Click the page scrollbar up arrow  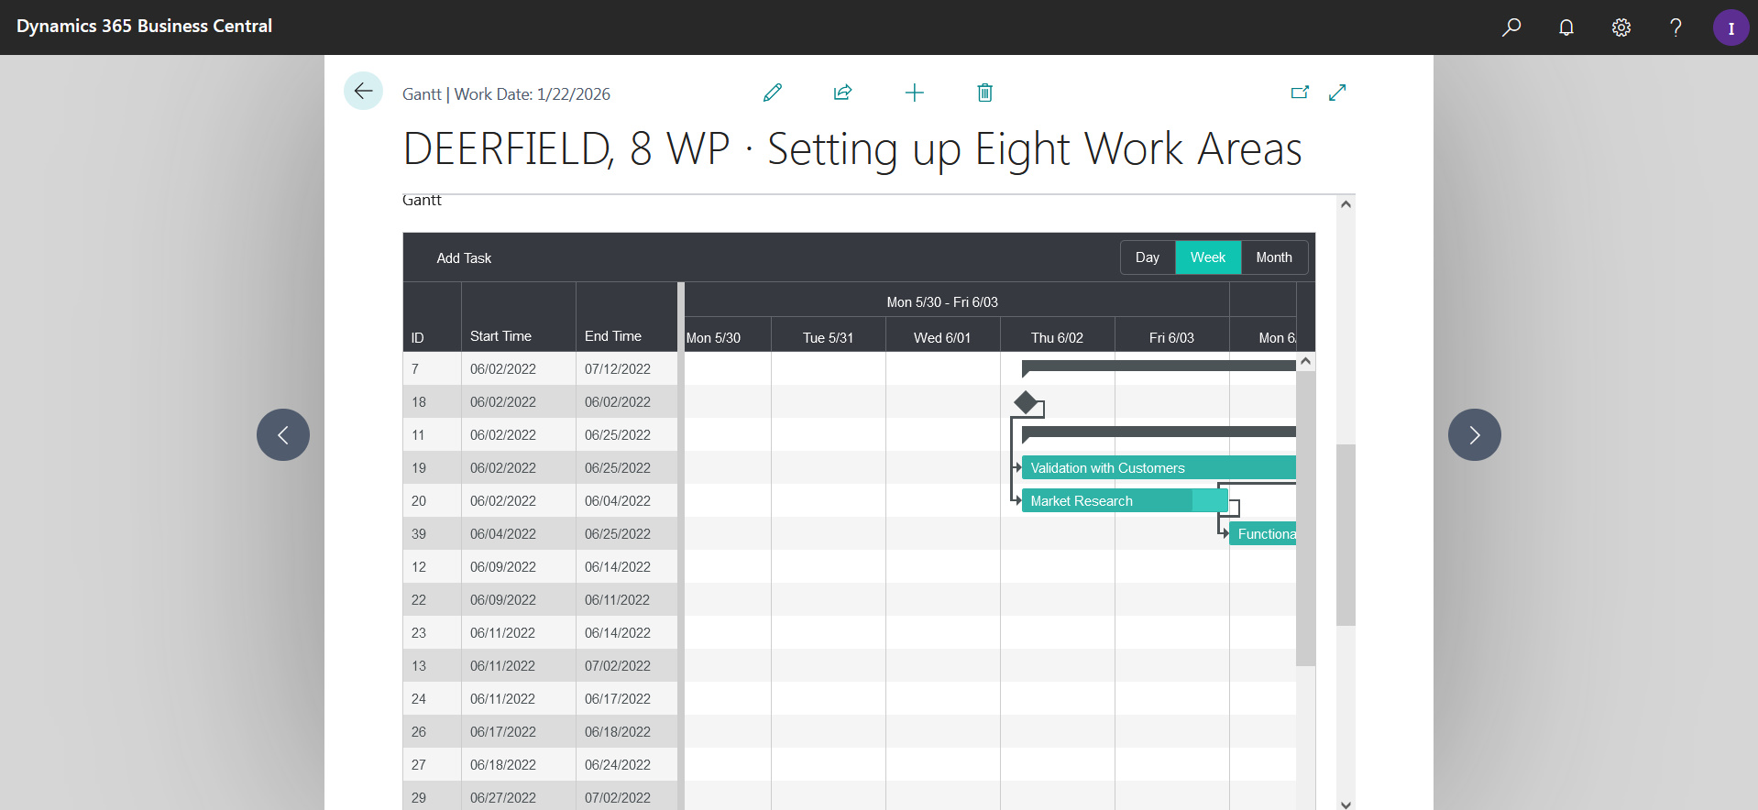click(x=1346, y=204)
